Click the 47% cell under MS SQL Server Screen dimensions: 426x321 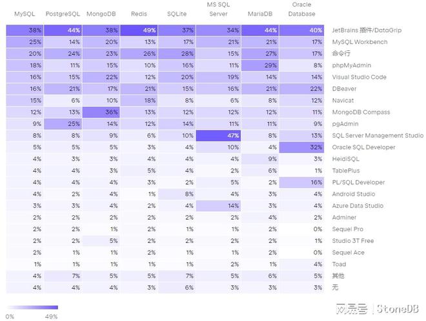[x=218, y=136]
